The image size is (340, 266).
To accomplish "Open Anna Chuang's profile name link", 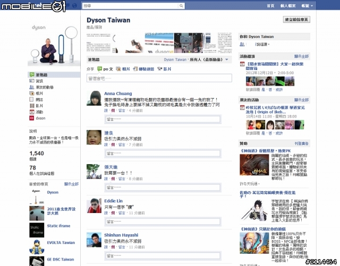I will point(118,94).
